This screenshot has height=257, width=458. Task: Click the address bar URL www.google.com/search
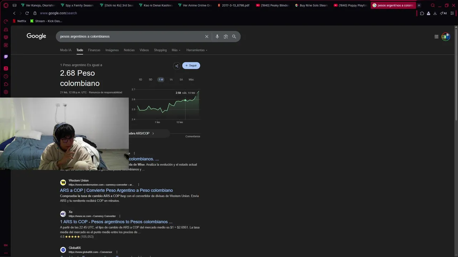(x=58, y=13)
